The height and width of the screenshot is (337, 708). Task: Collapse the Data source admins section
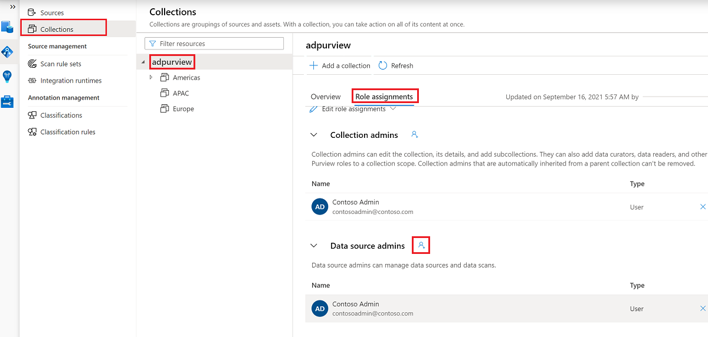pos(314,246)
